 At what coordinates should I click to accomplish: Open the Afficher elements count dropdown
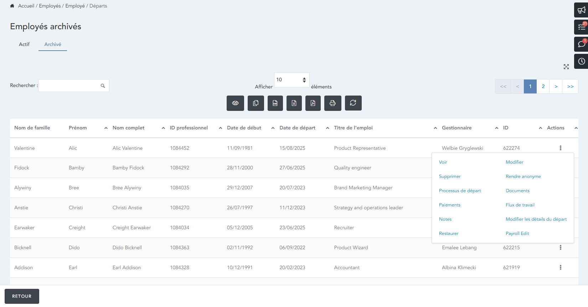pos(291,80)
